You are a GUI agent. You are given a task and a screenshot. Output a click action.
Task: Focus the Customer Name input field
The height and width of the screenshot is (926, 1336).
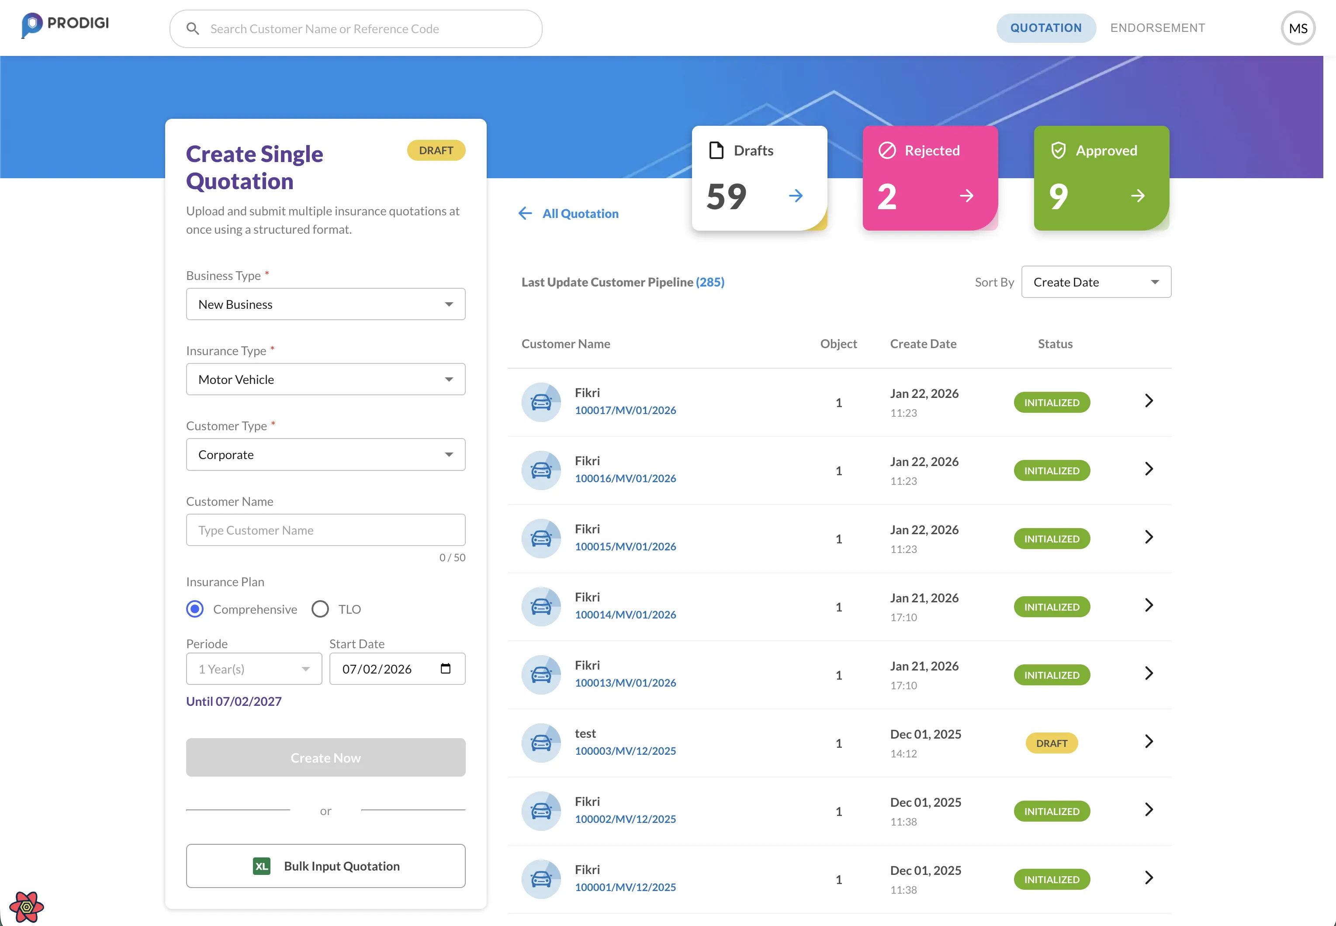coord(325,530)
